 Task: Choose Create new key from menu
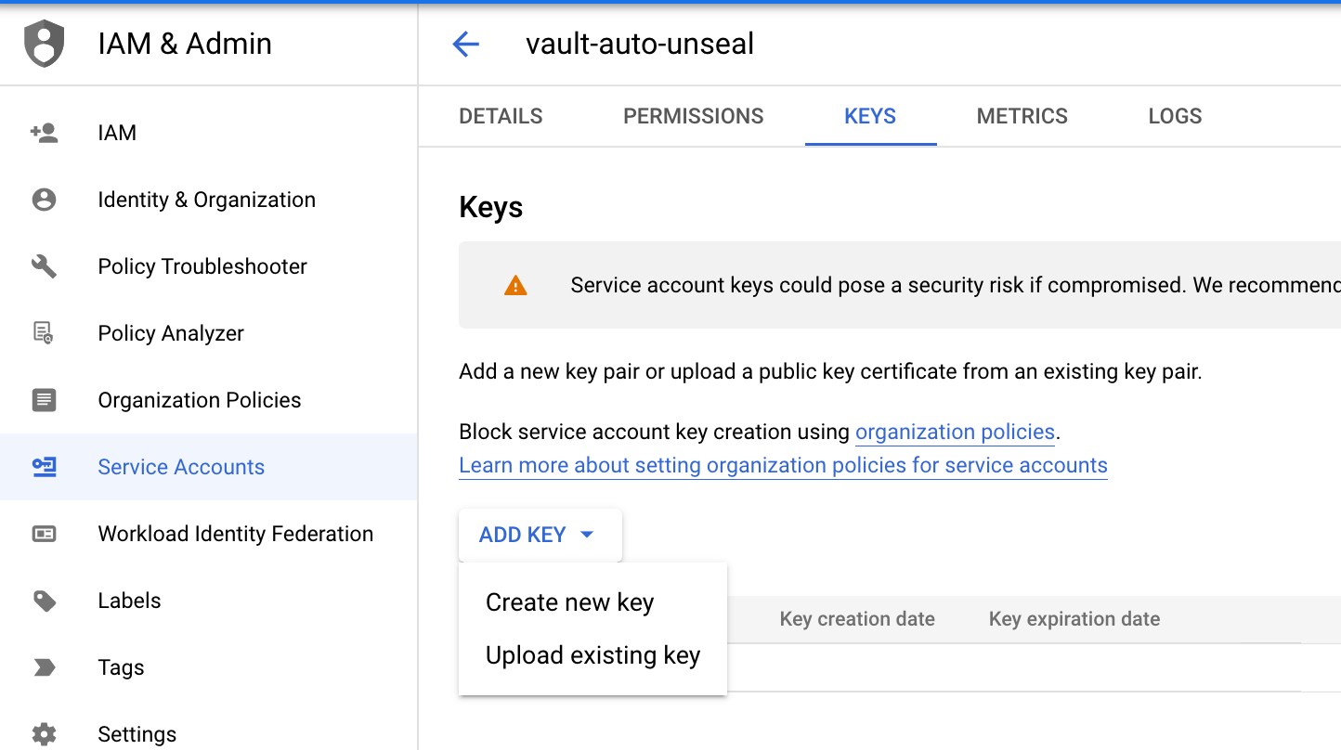(569, 602)
